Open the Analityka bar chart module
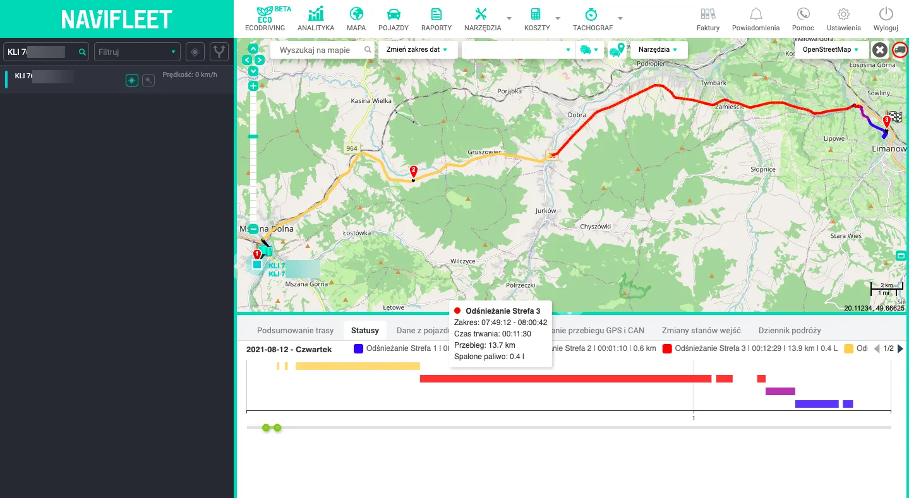 [x=315, y=19]
